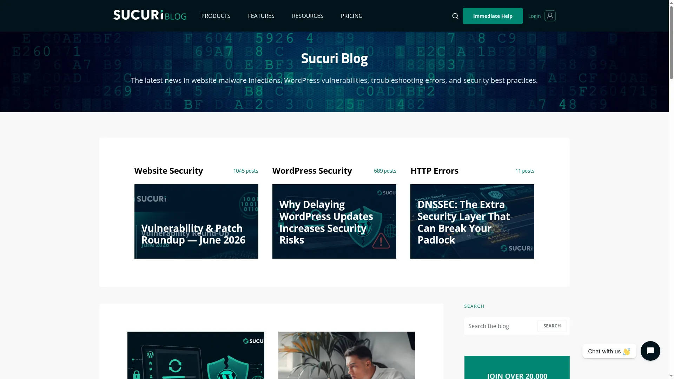This screenshot has height=379, width=674.
Task: Click the sidebar SEARCH button
Action: tap(552, 326)
